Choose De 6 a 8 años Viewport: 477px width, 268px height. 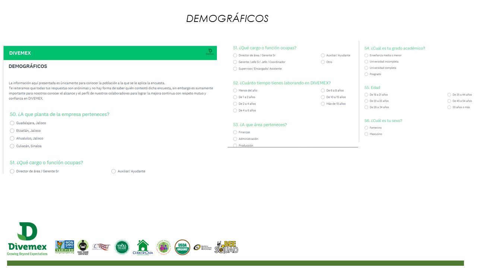(323, 90)
